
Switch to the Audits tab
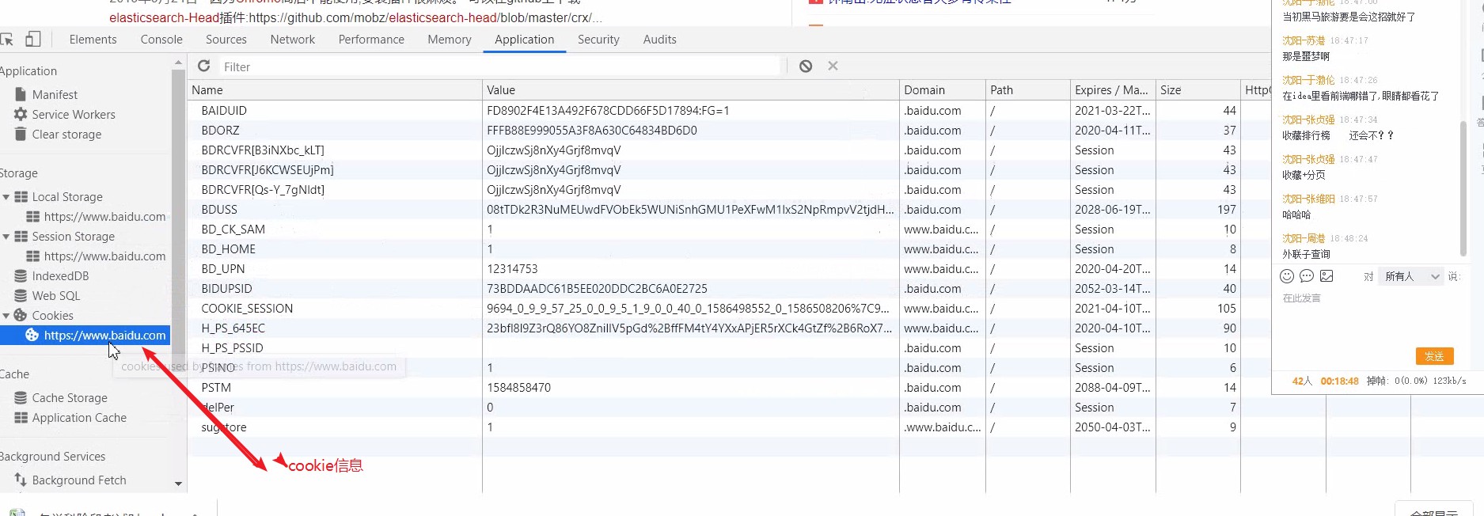coord(659,39)
